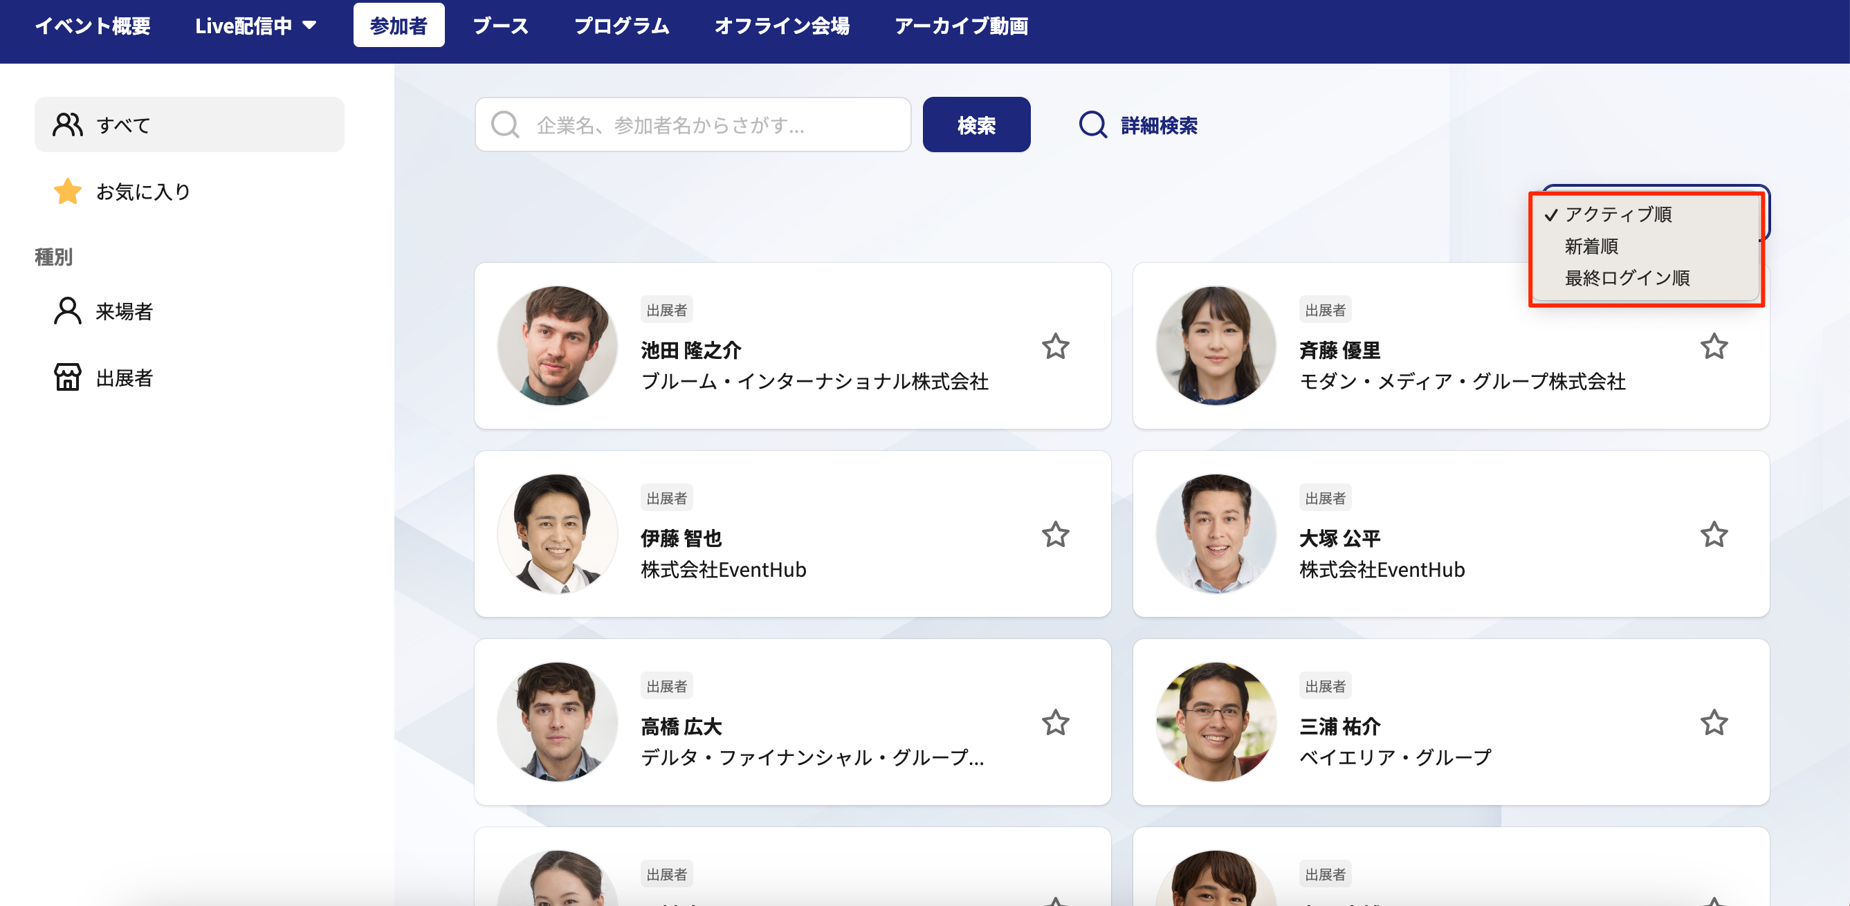
Task: Open 高橋 広大 profile photo
Action: tap(558, 722)
